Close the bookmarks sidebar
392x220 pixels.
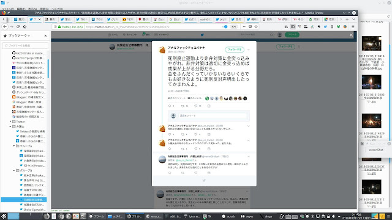pyautogui.click(x=45, y=35)
